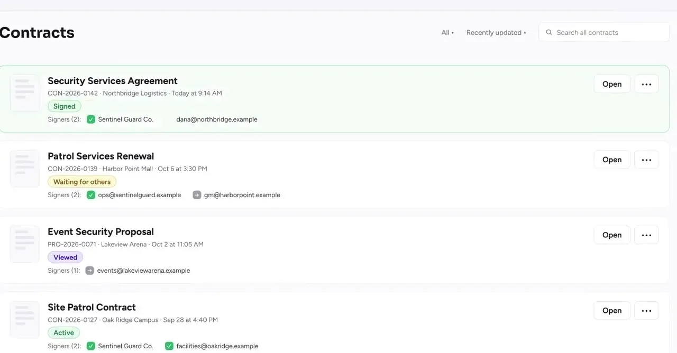
Task: Open Security Services Agreement document thumbnail
Action: pyautogui.click(x=24, y=93)
